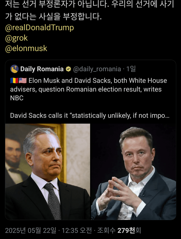This screenshot has height=239, width=181.
Task: Click the quoted post's 1일 timestamp
Action: 131,69
